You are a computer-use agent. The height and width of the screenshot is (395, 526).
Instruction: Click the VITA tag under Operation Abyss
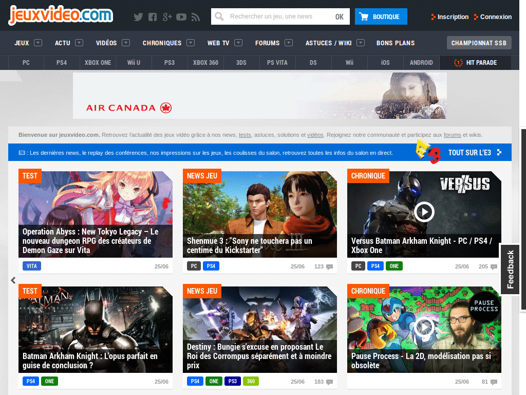click(32, 266)
